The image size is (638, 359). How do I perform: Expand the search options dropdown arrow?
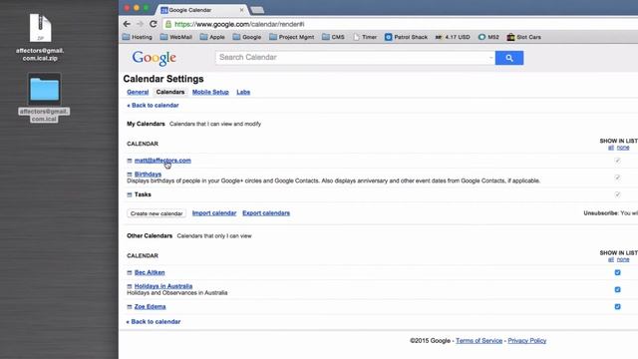(x=490, y=58)
